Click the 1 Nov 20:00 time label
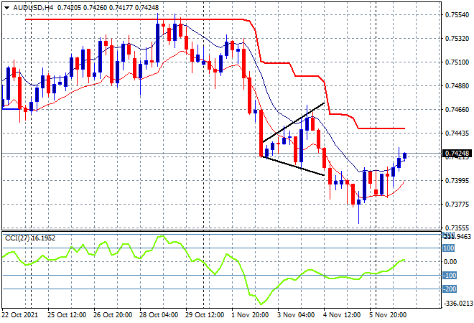The image size is (474, 323). click(250, 315)
